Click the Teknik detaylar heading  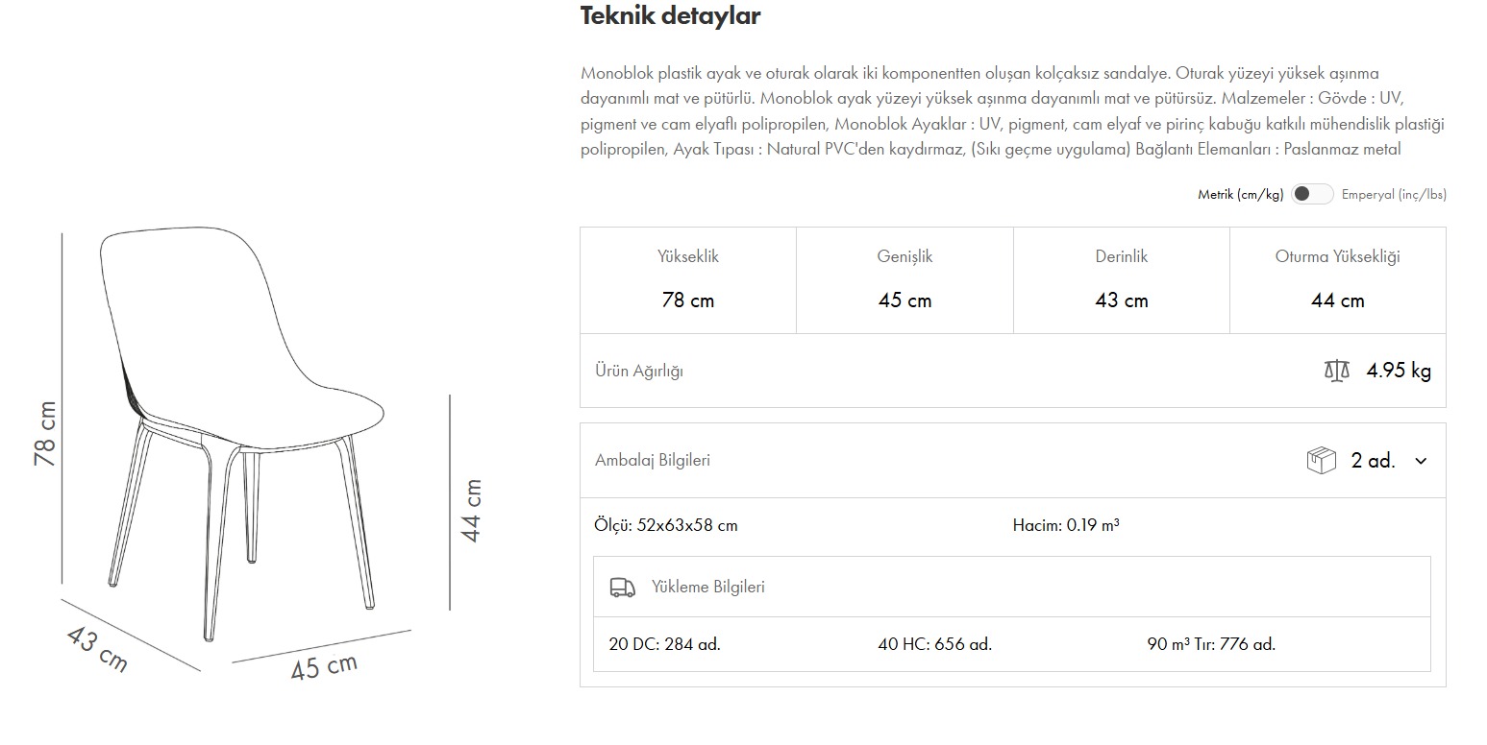tap(670, 16)
